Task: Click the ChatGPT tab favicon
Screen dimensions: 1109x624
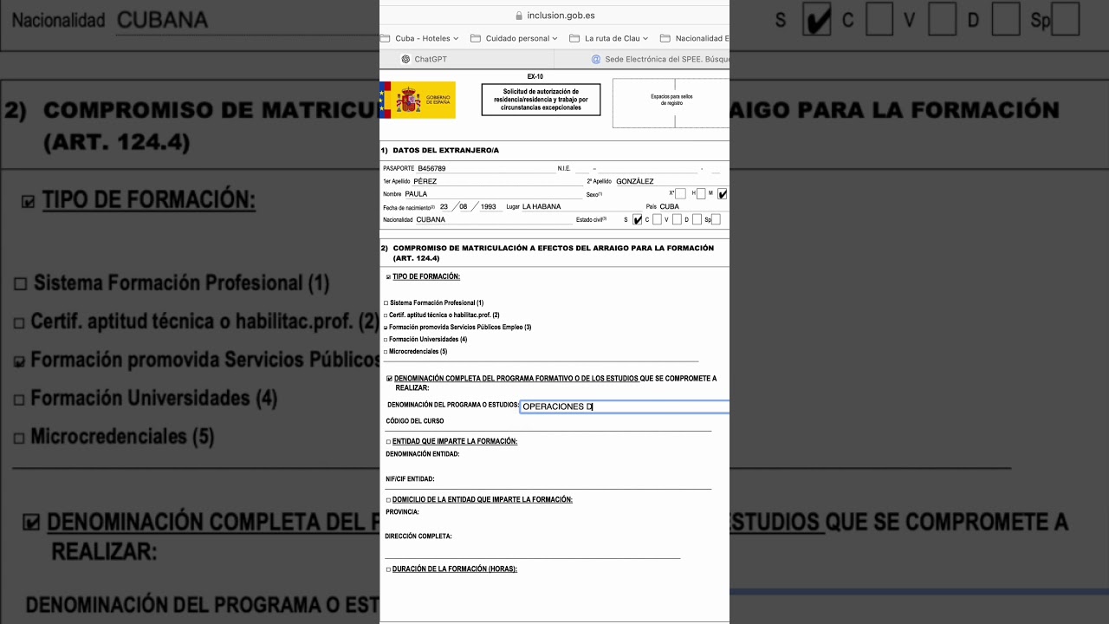Action: pyautogui.click(x=405, y=58)
